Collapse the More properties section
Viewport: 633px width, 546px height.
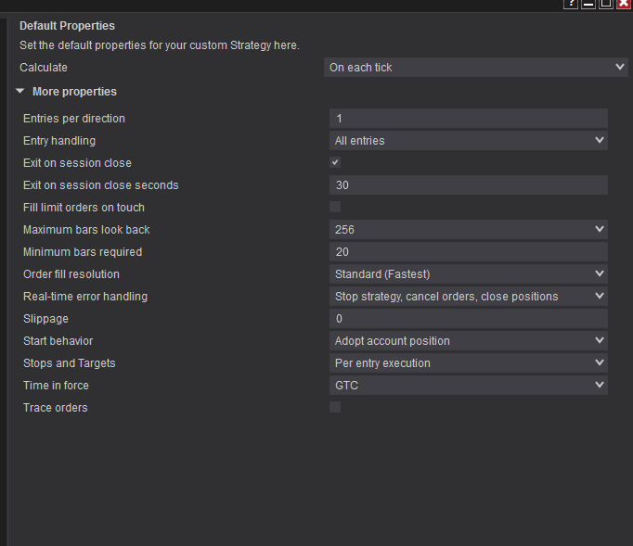[20, 92]
